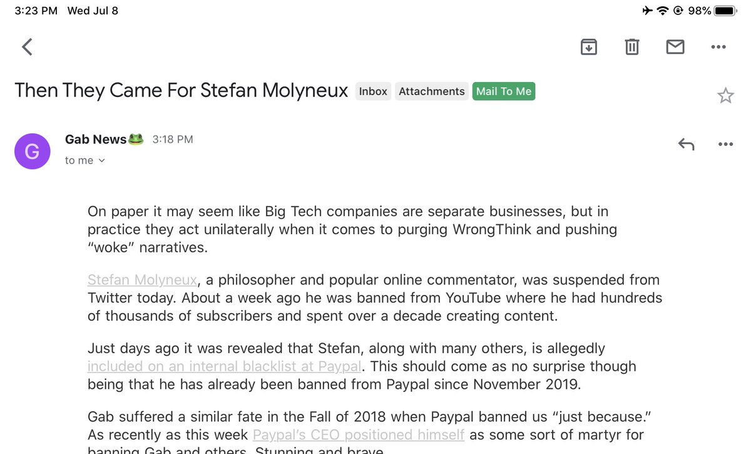751x454 pixels.
Task: Tap the battery indicator in status bar
Action: pos(724,11)
